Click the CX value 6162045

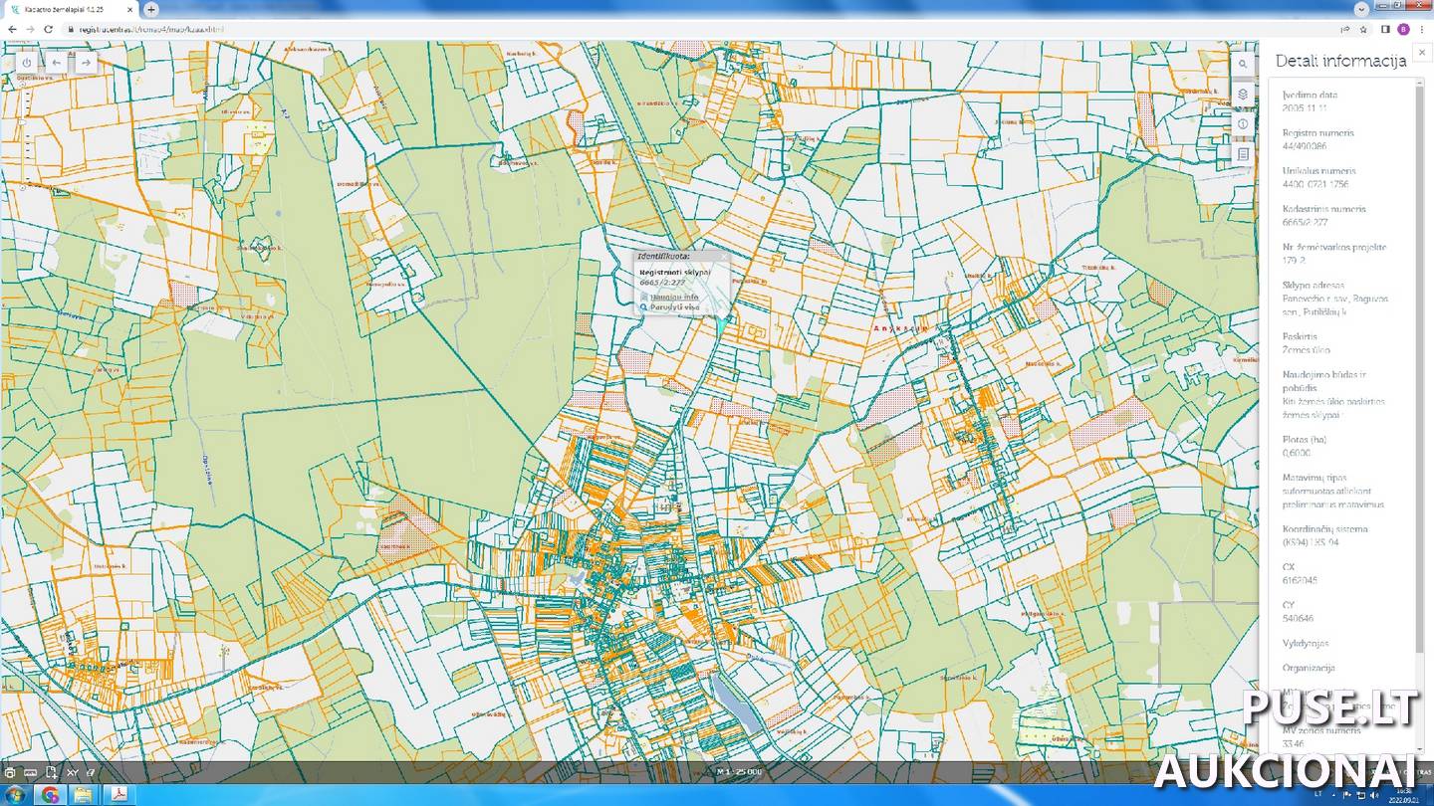point(1300,580)
